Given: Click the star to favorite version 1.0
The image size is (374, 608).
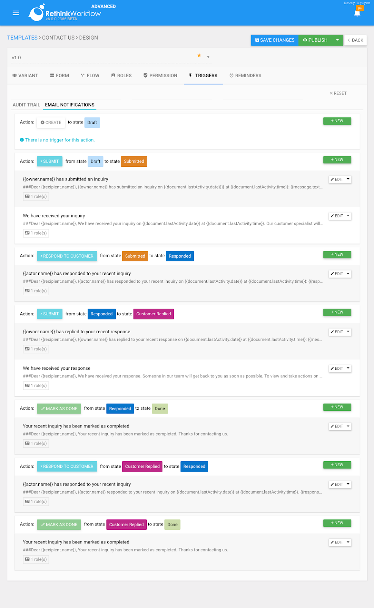Looking at the screenshot, I should point(199,55).
